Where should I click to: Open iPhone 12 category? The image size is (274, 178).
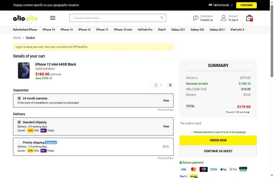pos(84,29)
